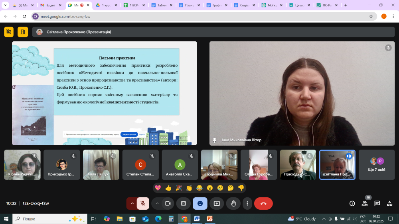Select Анатолій Ска... participant tile
This screenshot has width=399, height=224.
180,165
